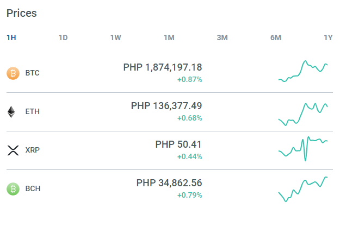
Task: Click the BTC +0.87% change label
Action: (x=190, y=79)
